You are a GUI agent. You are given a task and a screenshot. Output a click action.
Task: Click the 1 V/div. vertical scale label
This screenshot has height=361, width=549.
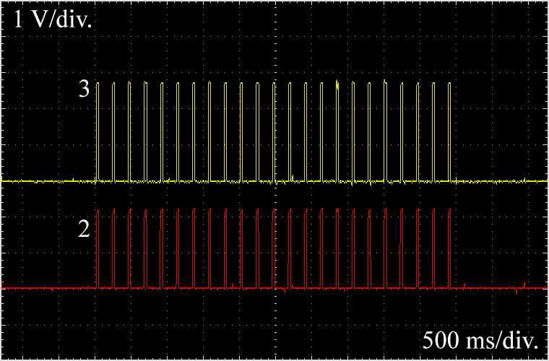[53, 19]
